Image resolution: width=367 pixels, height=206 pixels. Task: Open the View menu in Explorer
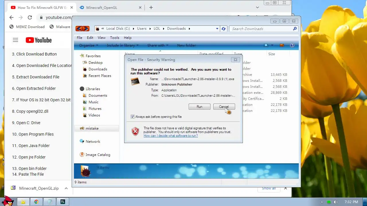pos(101,37)
